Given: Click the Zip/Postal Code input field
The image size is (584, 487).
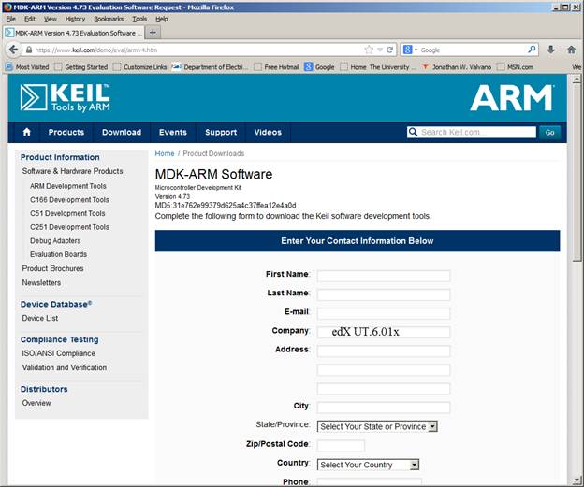Looking at the screenshot, I should coord(342,445).
